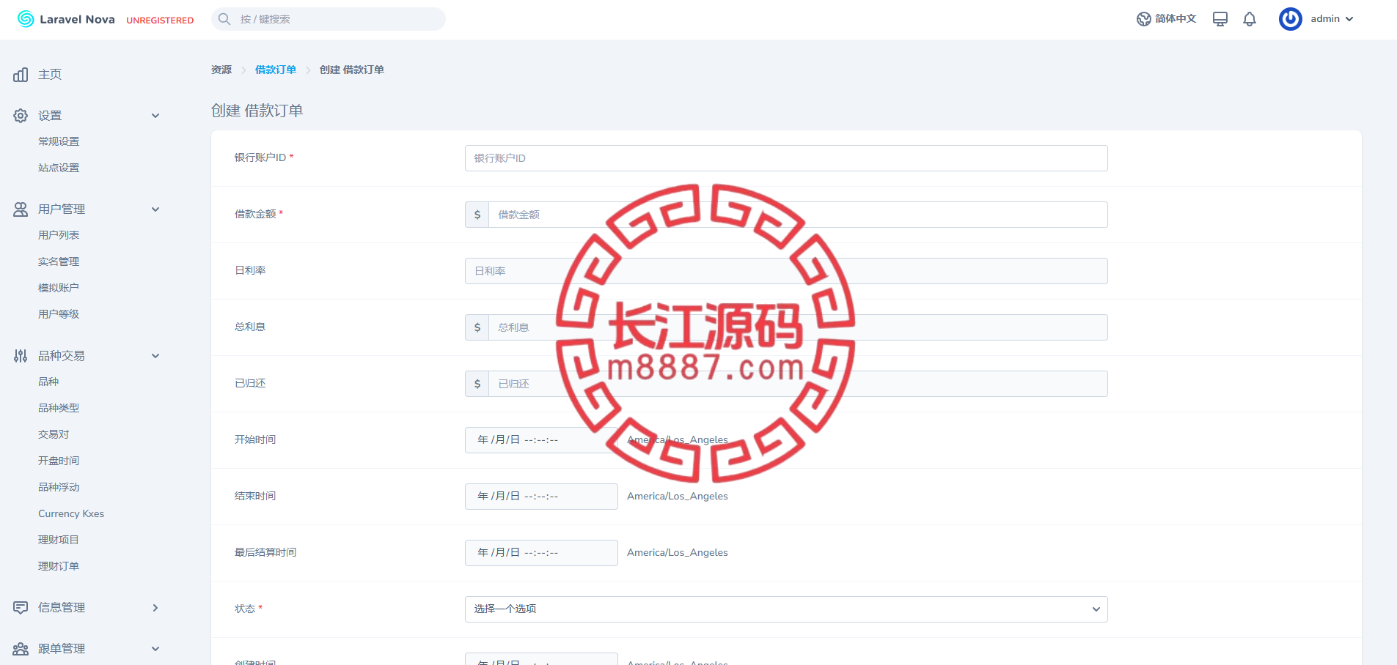The height and width of the screenshot is (665, 1397).
Task: Open 品种浮动 menu item
Action: pyautogui.click(x=59, y=487)
